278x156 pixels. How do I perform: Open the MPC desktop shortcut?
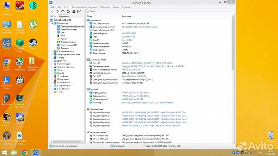point(20,81)
